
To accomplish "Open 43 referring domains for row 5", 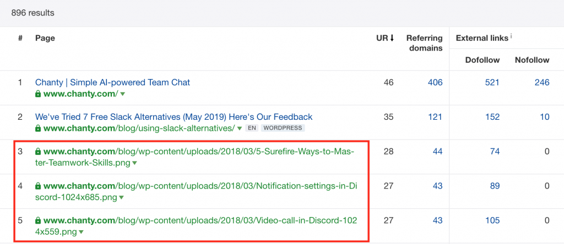I will [438, 220].
